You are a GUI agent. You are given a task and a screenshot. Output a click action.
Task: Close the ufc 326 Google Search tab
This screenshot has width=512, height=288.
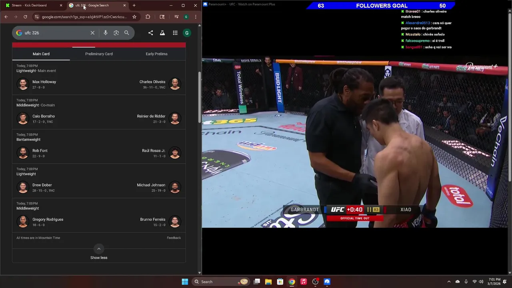click(124, 5)
